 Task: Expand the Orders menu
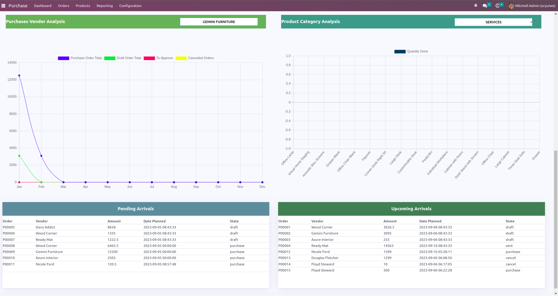tap(64, 6)
